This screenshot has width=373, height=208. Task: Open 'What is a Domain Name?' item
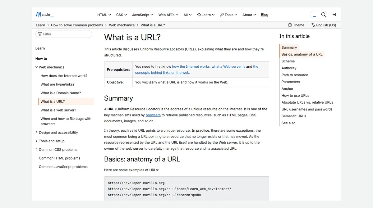pos(61,93)
